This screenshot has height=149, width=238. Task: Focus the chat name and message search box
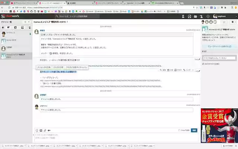[x=77, y=16]
